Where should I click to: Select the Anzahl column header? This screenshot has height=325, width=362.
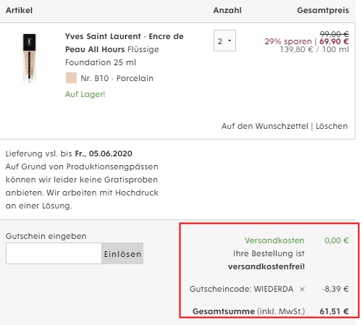227,10
